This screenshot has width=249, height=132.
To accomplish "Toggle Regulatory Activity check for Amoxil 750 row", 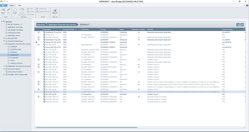I will [138, 42].
